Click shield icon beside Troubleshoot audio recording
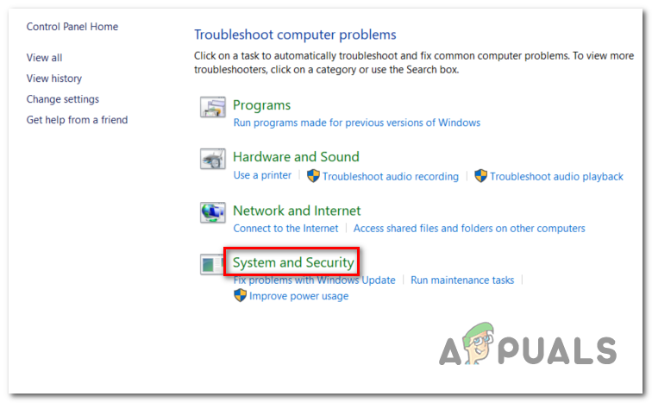 pyautogui.click(x=313, y=176)
